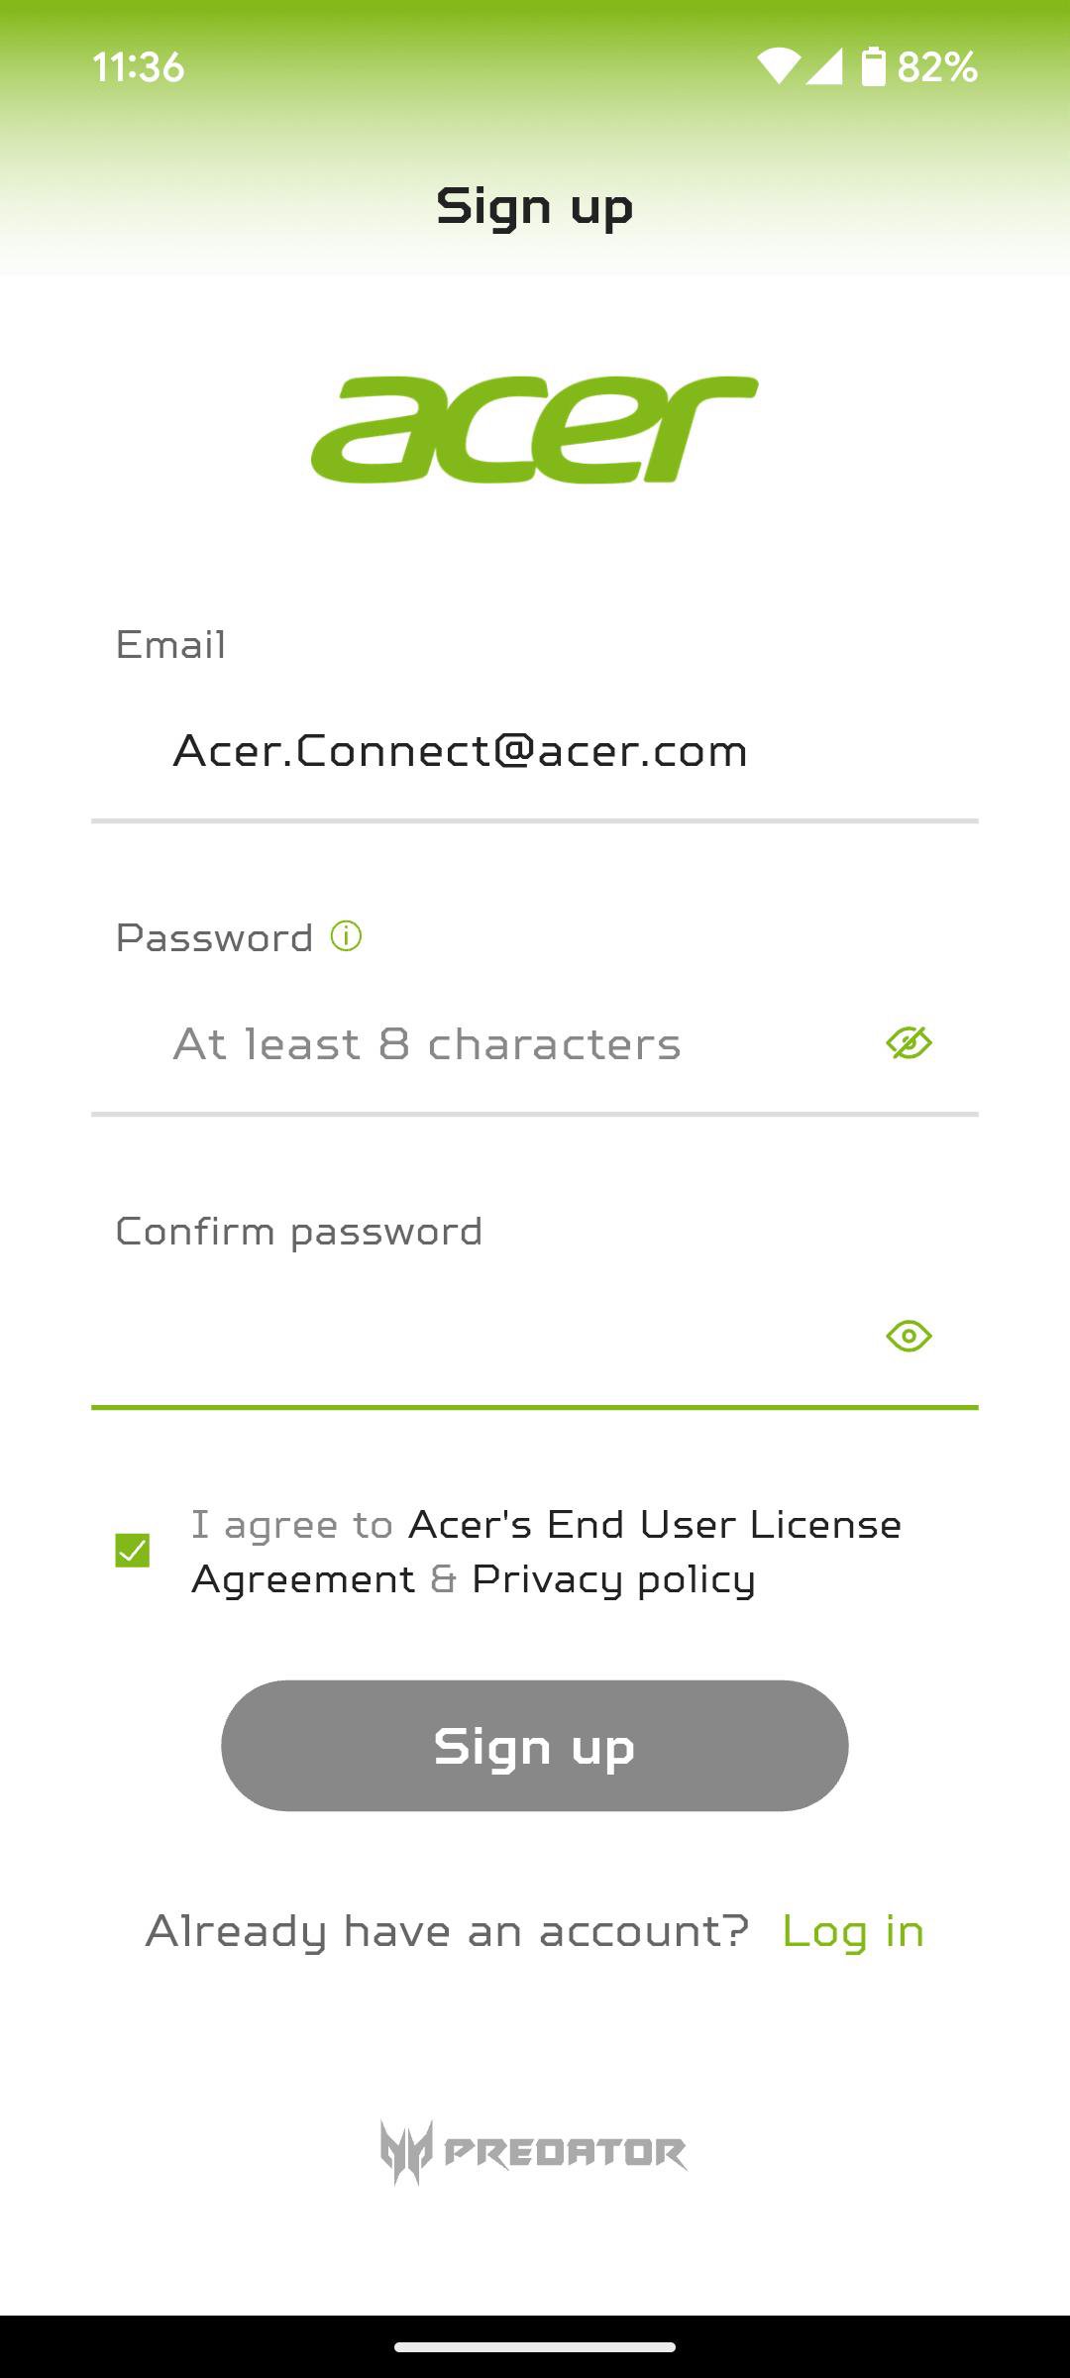
Task: Open Acer's End User License Agreement
Action: coord(654,1525)
